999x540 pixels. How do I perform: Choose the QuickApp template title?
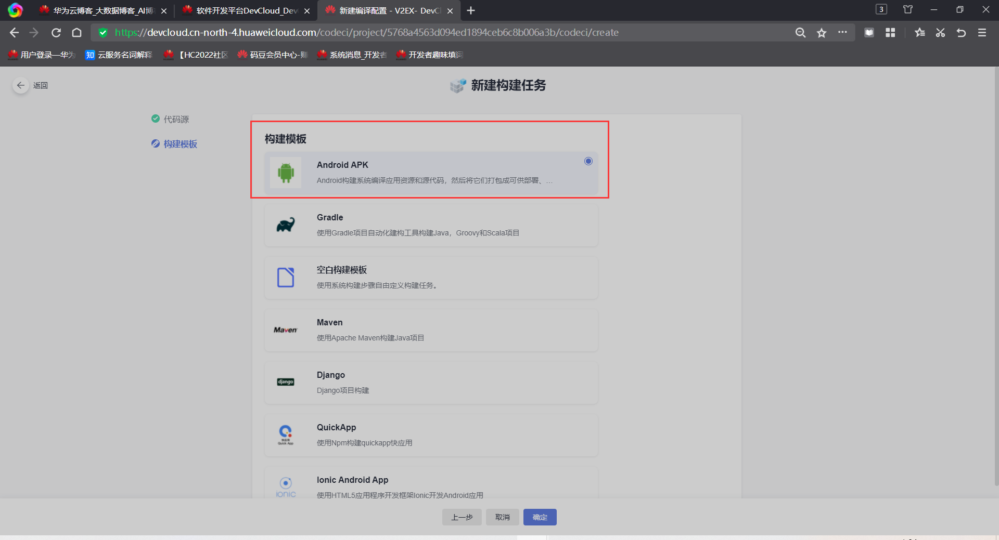(x=337, y=427)
